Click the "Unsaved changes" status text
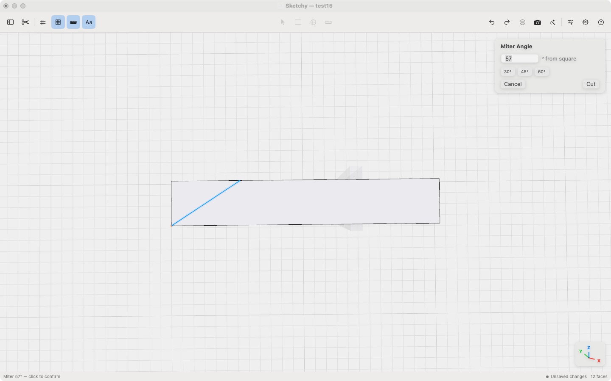611x381 pixels. [x=569, y=377]
